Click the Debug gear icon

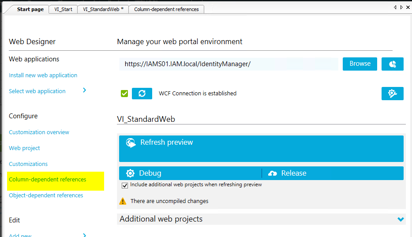click(x=130, y=173)
